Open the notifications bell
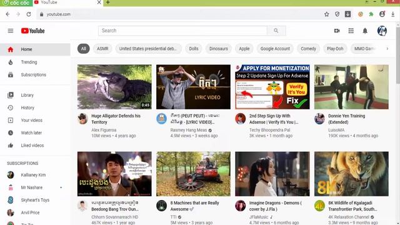The width and height of the screenshot is (400, 225). click(x=365, y=31)
